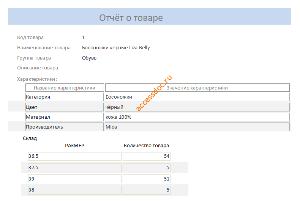Click the 'Mida' value cell
300x201 pixels.
pos(197,127)
